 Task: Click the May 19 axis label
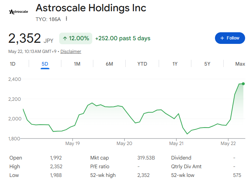coord(73,143)
